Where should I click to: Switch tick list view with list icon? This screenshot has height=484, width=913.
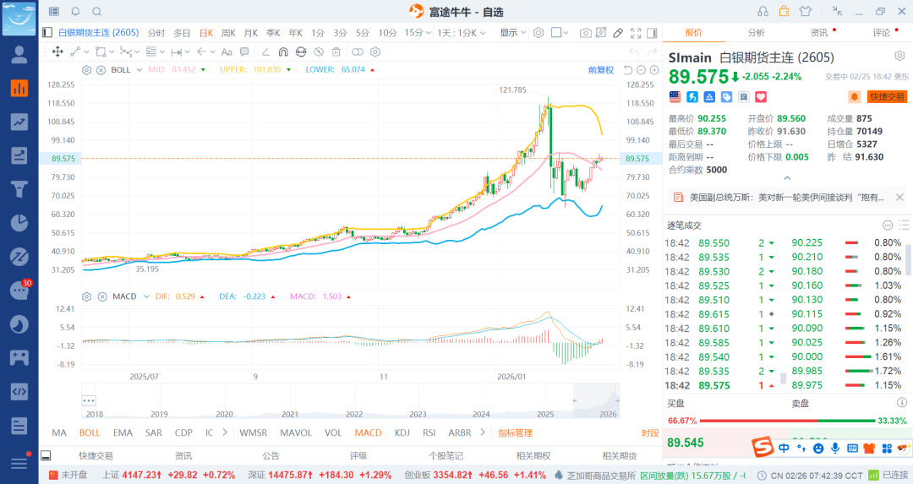904,226
